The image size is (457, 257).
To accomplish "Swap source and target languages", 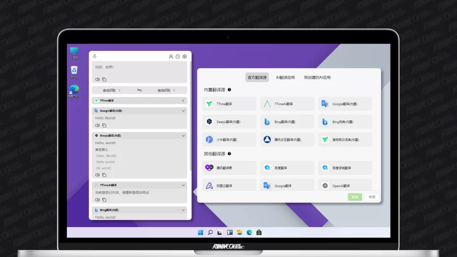I will point(139,90).
